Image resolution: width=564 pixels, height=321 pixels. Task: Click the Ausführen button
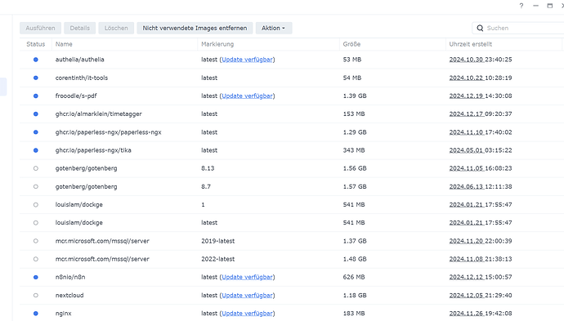tap(40, 28)
